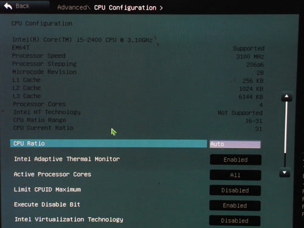Click the scroll down arrow button
Screen dimensions: 304x228
[x=285, y=173]
